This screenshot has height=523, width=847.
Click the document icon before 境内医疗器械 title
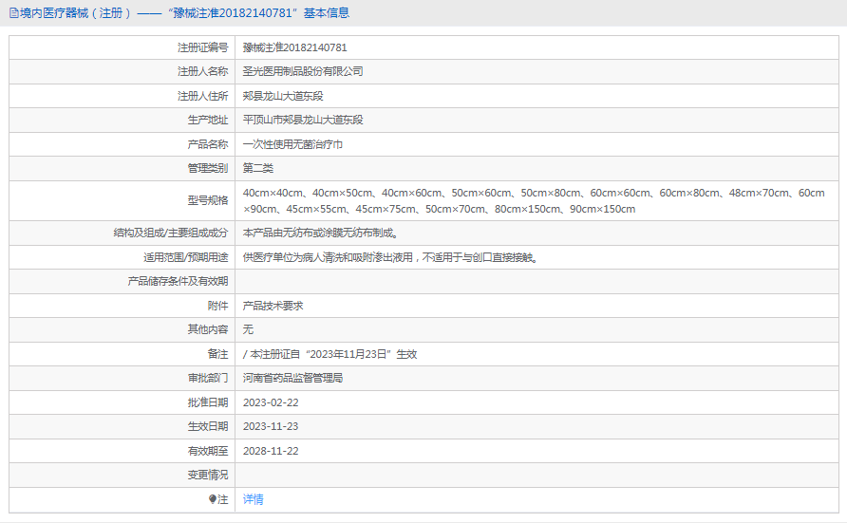point(13,13)
